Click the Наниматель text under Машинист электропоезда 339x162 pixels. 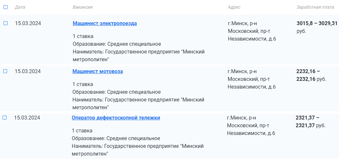139,55
